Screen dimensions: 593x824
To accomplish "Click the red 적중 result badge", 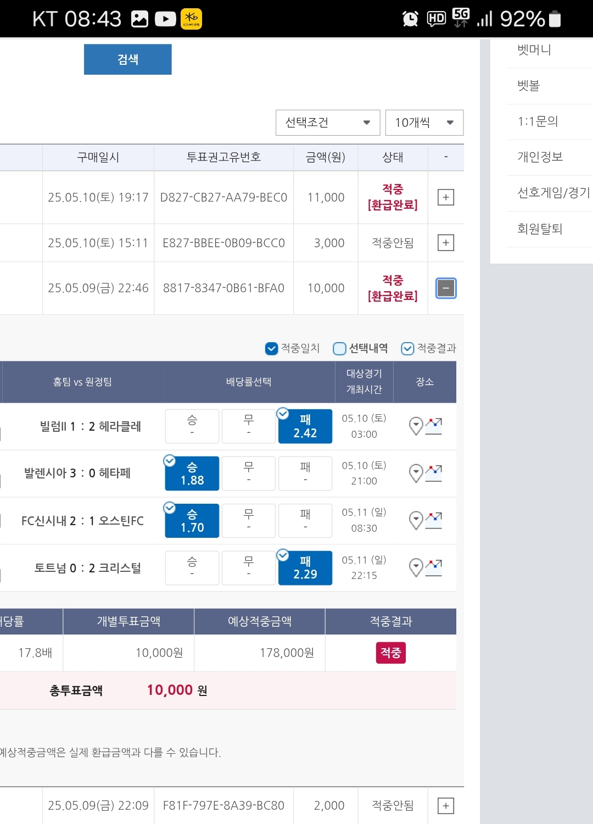I will 391,653.
